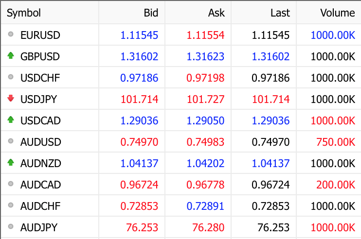Click the red down arrow beside USDJPY
The image size is (361, 239).
11,99
